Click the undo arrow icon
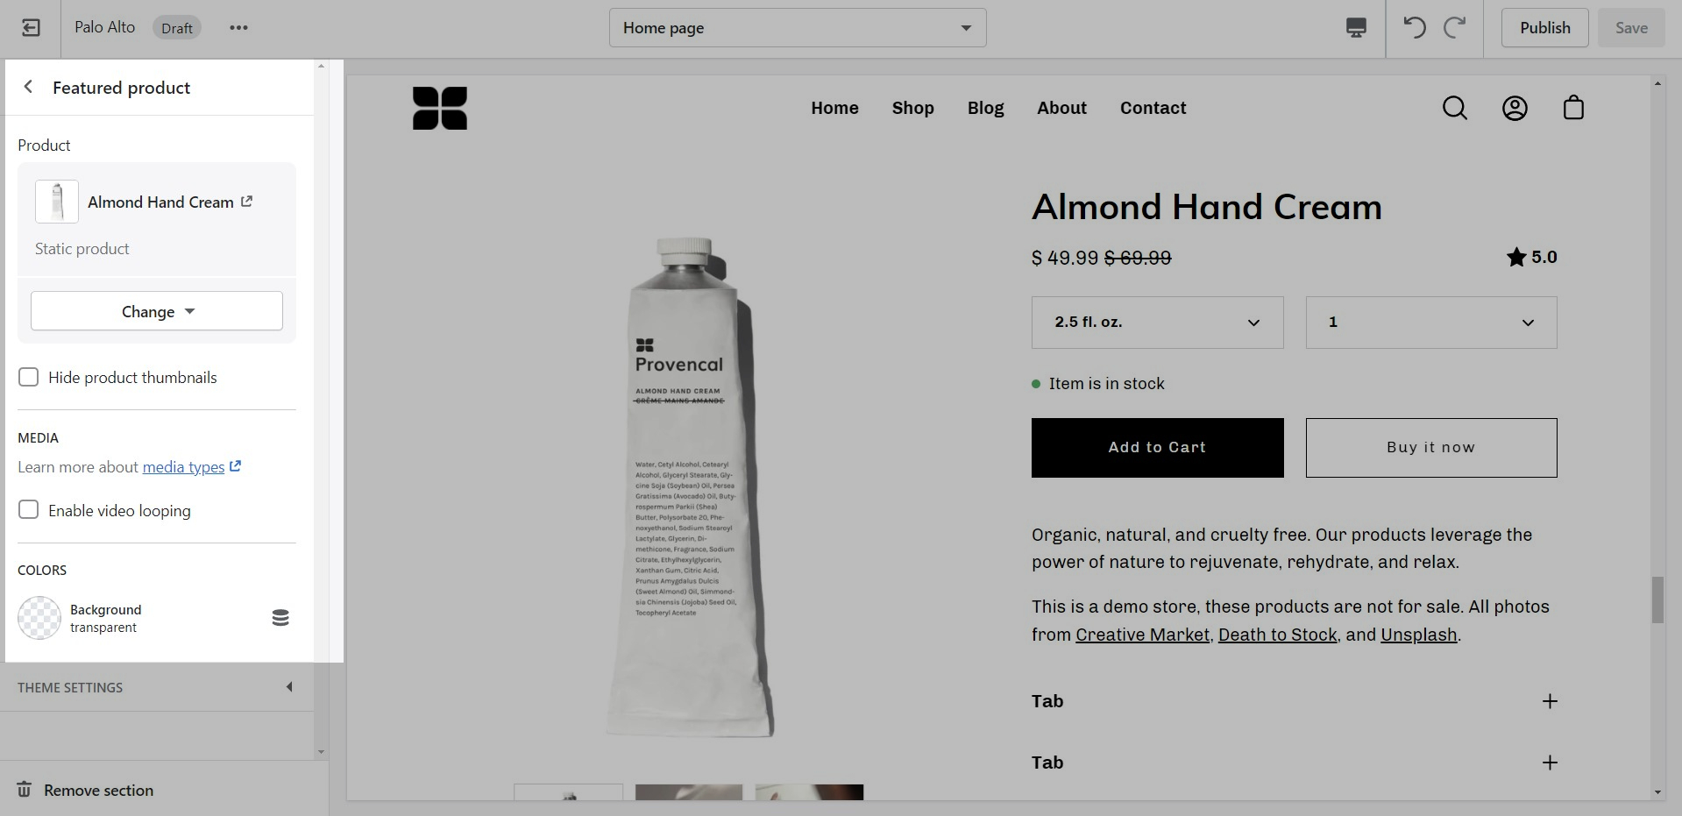 pos(1415,28)
